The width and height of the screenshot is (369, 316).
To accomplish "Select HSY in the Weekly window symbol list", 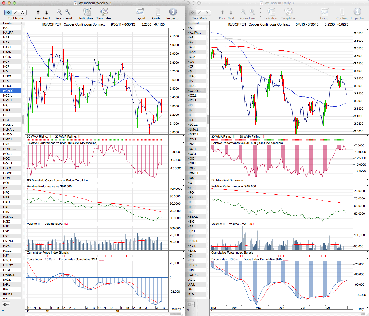I will click(6, 255).
